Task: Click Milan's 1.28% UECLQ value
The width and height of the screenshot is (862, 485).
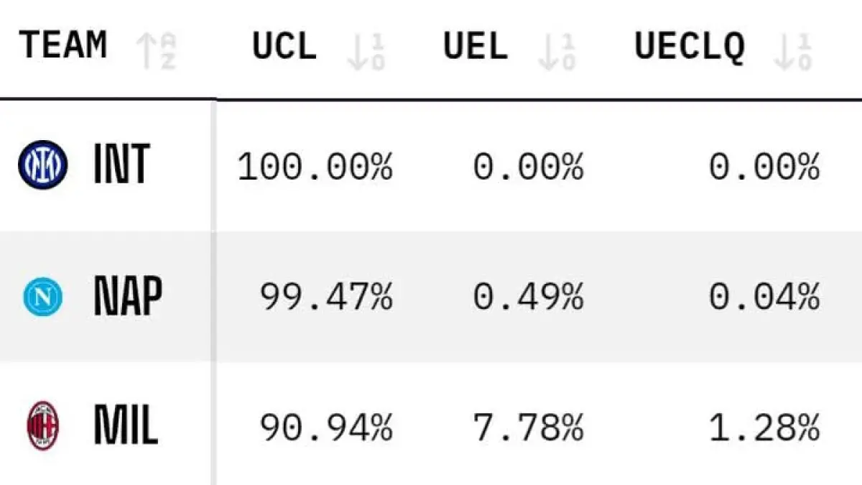Action: [764, 428]
